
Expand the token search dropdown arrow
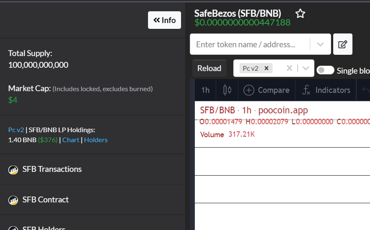pos(320,44)
